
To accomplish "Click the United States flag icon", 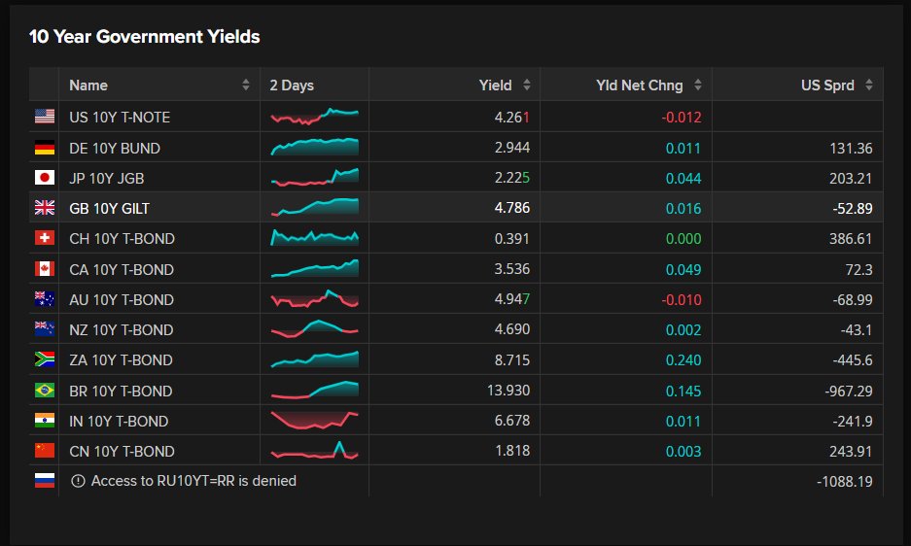I will click(x=45, y=117).
